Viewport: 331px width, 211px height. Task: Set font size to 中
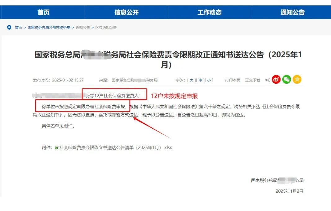coord(201,80)
